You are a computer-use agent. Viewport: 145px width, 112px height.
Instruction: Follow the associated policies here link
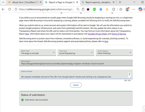coord(106,41)
